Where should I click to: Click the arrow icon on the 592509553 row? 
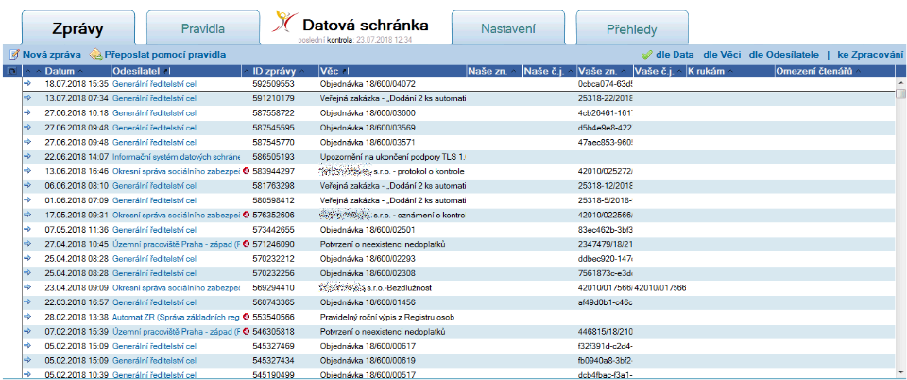click(27, 84)
